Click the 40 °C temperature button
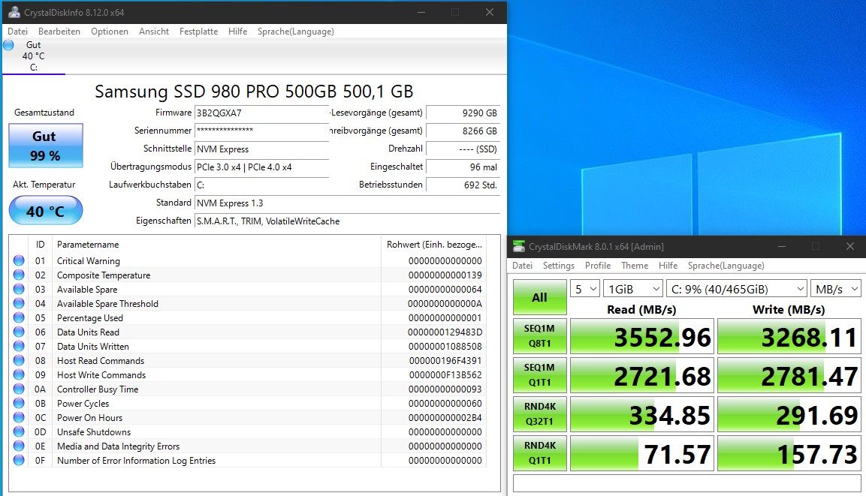This screenshot has height=496, width=866. pos(46,211)
